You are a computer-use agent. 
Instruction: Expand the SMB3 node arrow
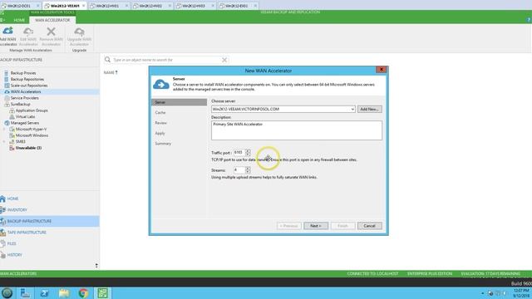coord(4,142)
